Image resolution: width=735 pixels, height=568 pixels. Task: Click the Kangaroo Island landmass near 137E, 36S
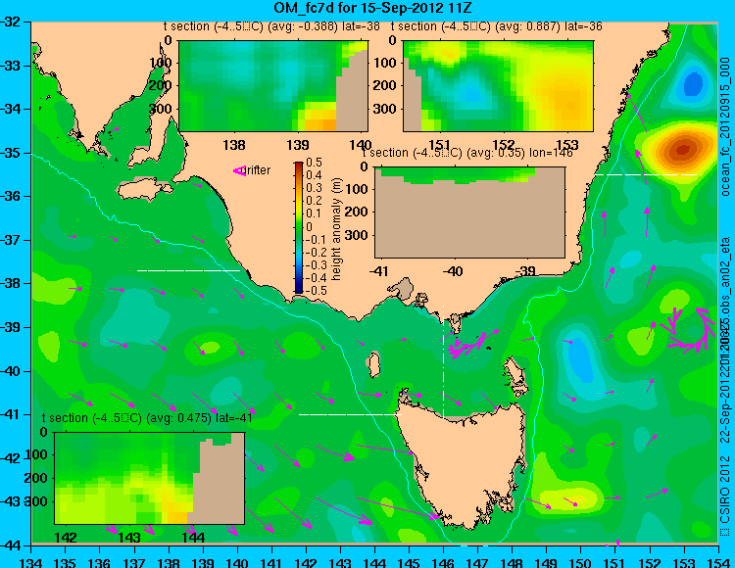click(143, 189)
